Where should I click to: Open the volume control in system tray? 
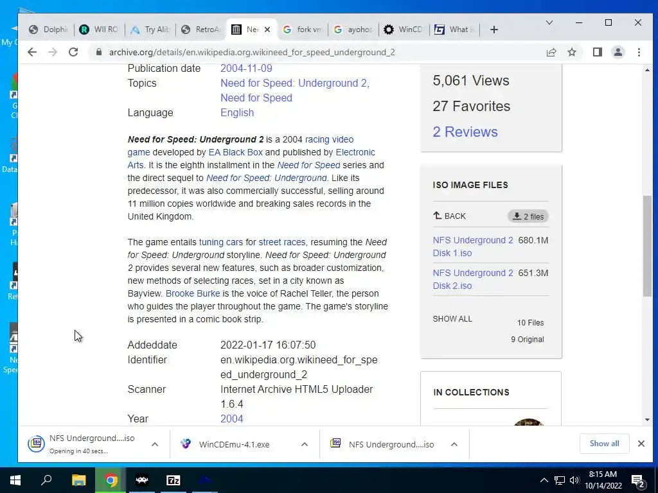pyautogui.click(x=574, y=480)
